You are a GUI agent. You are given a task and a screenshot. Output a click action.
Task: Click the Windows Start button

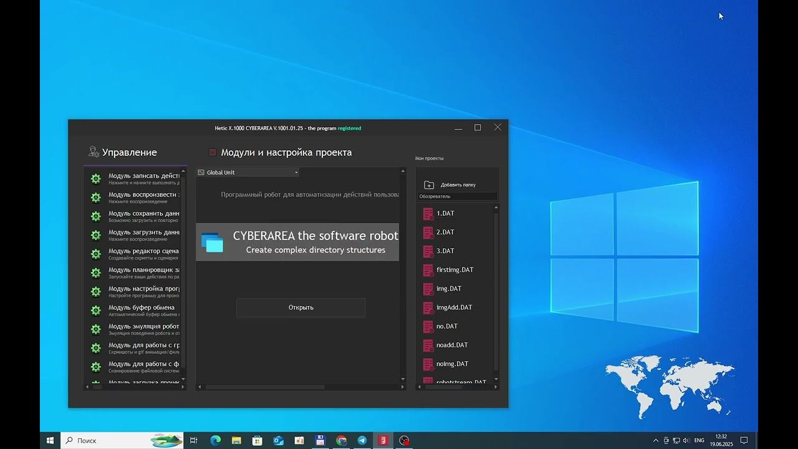(50, 440)
